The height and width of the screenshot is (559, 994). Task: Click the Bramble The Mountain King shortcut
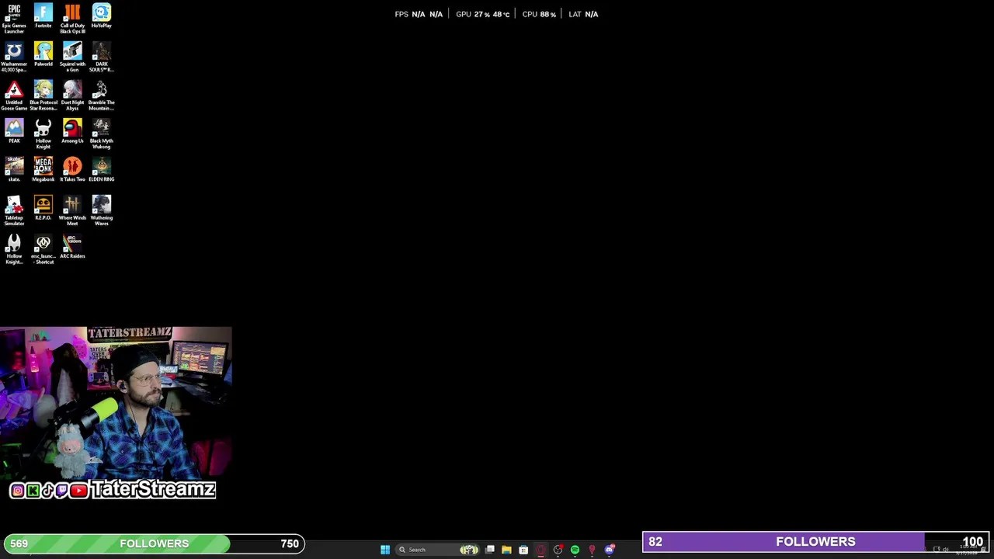pos(102,95)
